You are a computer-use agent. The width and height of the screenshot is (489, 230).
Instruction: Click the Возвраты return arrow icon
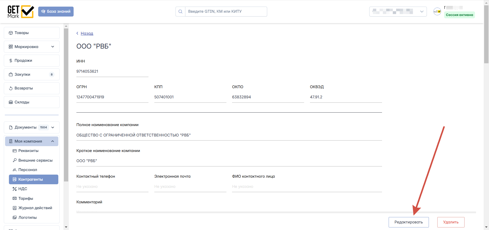(x=11, y=88)
